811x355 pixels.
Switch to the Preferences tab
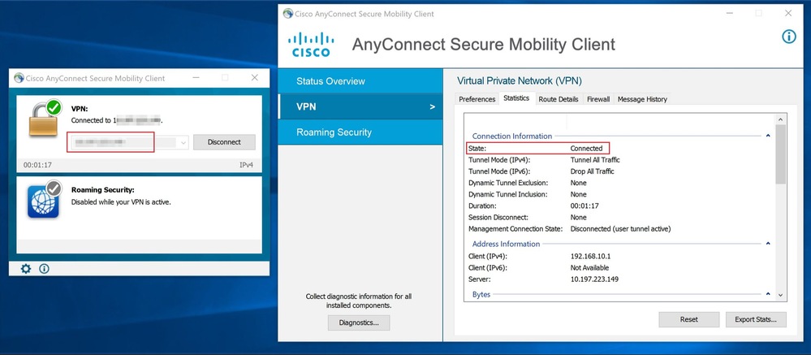[x=477, y=99]
